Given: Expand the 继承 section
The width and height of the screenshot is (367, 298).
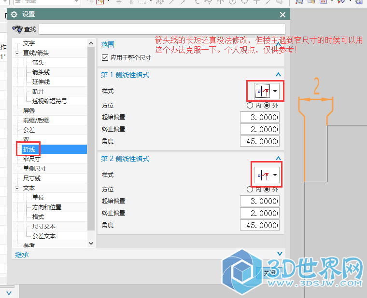Looking at the screenshot, I should pos(280,254).
